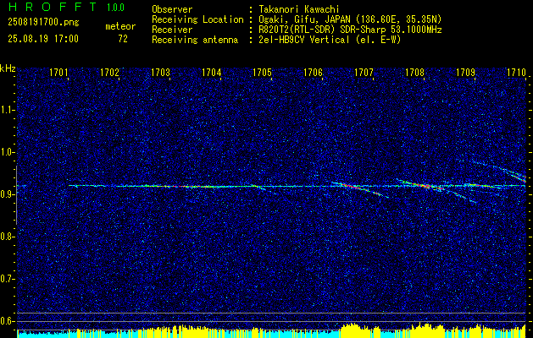Click the 1704 time marker

[212, 72]
